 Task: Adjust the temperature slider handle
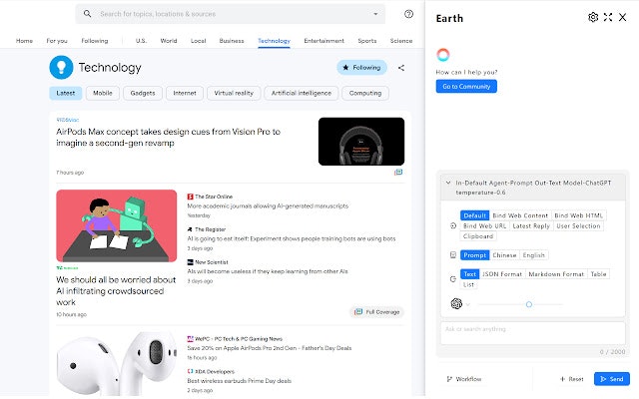(x=528, y=304)
